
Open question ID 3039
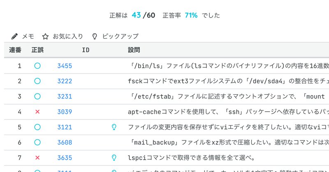[65, 112]
